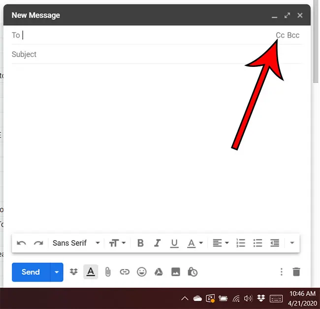Viewport: 320px width, 309px height.
Task: Open the emoji picker
Action: coord(142,272)
